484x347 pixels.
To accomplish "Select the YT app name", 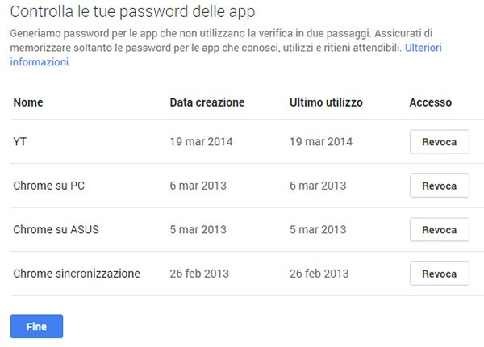I will [x=21, y=142].
